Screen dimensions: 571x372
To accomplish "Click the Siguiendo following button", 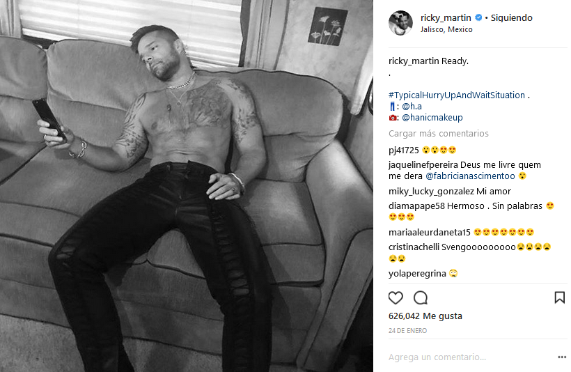I will [x=511, y=17].
